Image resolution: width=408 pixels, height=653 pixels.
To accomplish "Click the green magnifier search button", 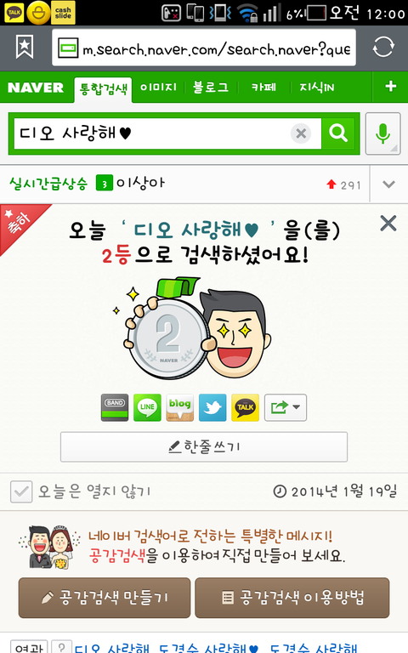I will point(338,133).
